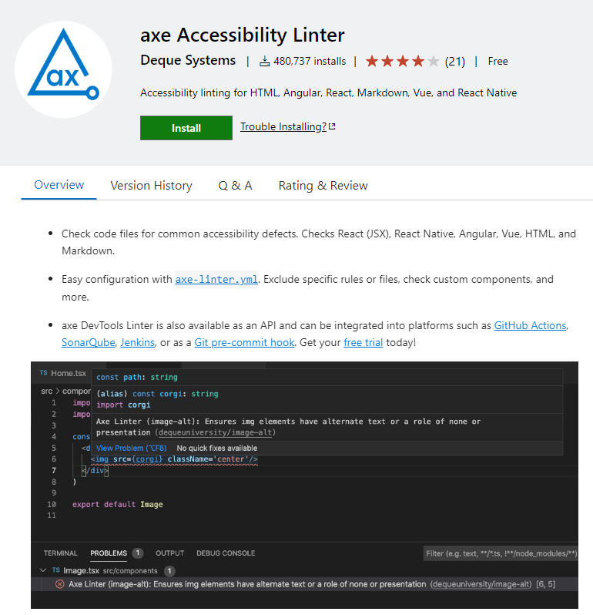Open the axe-linter.yml link
This screenshot has width=593, height=615.
click(x=216, y=279)
